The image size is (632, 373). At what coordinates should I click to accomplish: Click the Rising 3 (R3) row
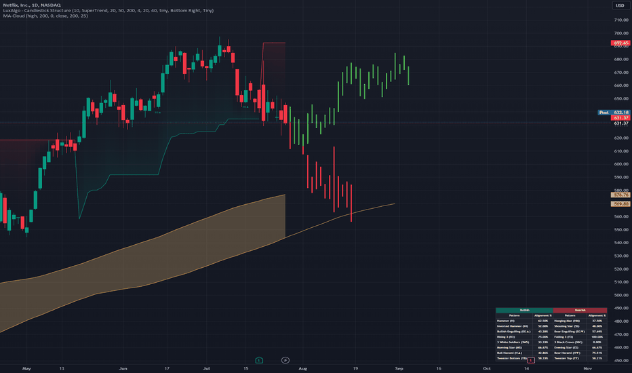point(524,336)
